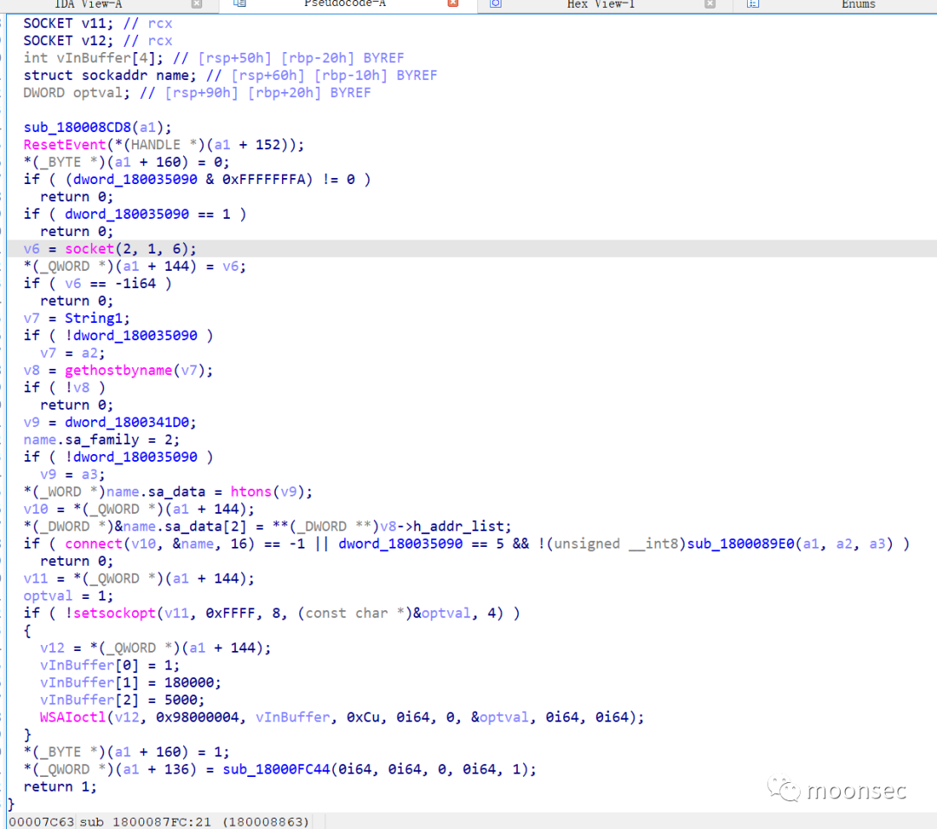Click the value 180000 in vInBuffer[1] line
The width and height of the screenshot is (937, 829).
coord(189,682)
